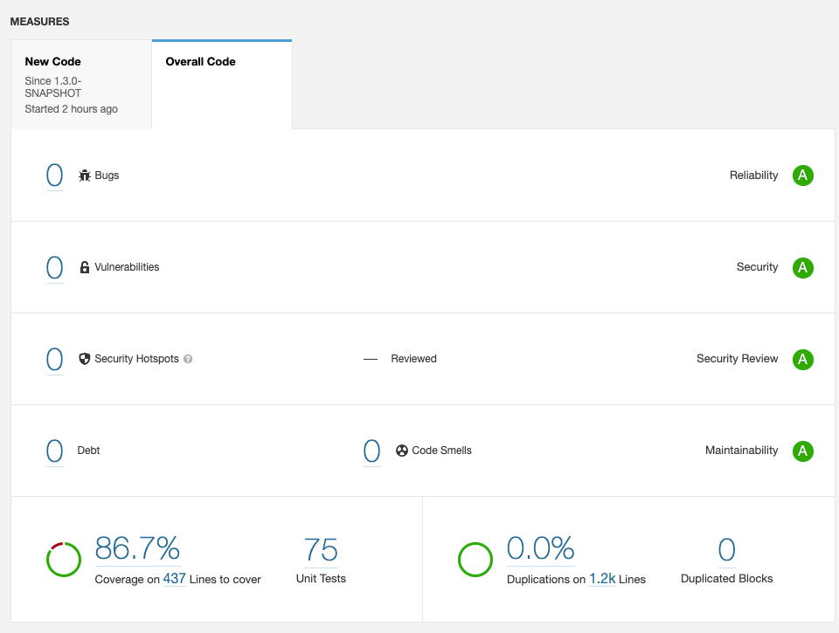Open the Code Smells count link
839x633 pixels.
(x=372, y=451)
